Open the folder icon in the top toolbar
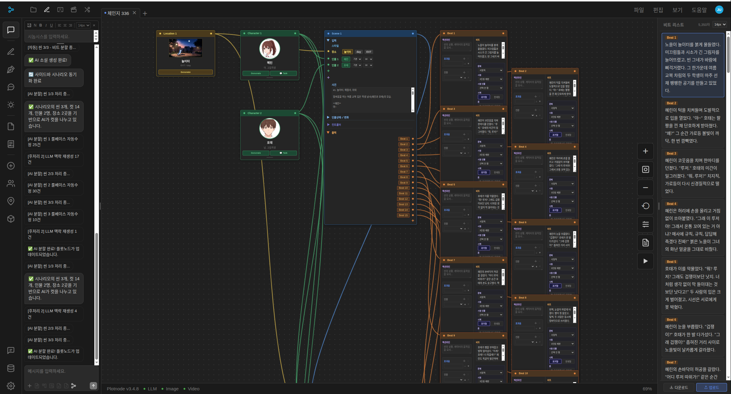This screenshot has height=394, width=731. (33, 10)
